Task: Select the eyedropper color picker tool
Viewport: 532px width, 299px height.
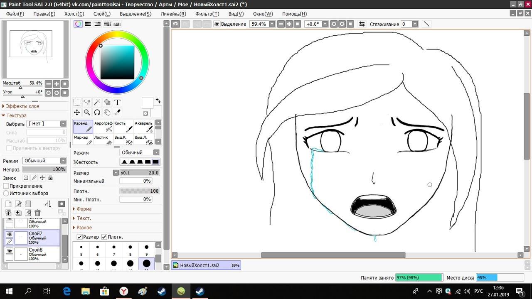Action: (x=117, y=112)
